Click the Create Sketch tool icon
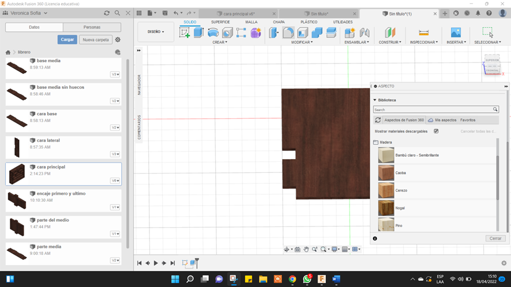This screenshot has height=287, width=511. click(x=185, y=33)
